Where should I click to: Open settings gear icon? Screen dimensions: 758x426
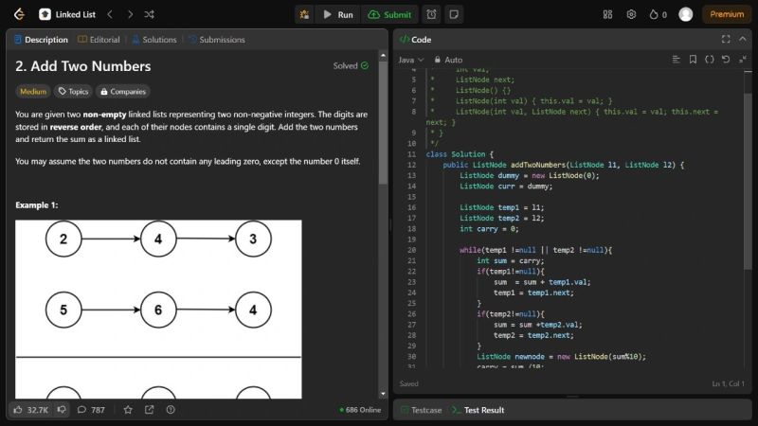631,14
